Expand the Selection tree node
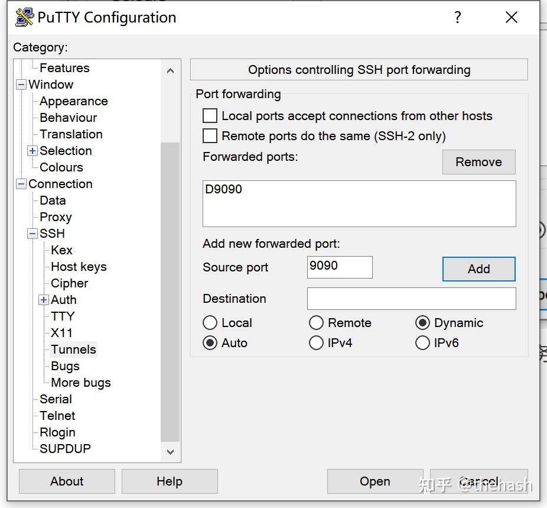This screenshot has height=508, width=547. (x=32, y=151)
